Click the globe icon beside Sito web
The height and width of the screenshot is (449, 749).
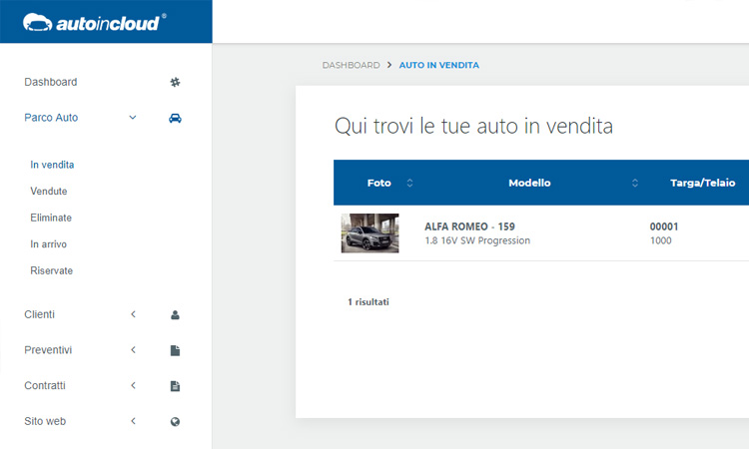click(x=176, y=422)
